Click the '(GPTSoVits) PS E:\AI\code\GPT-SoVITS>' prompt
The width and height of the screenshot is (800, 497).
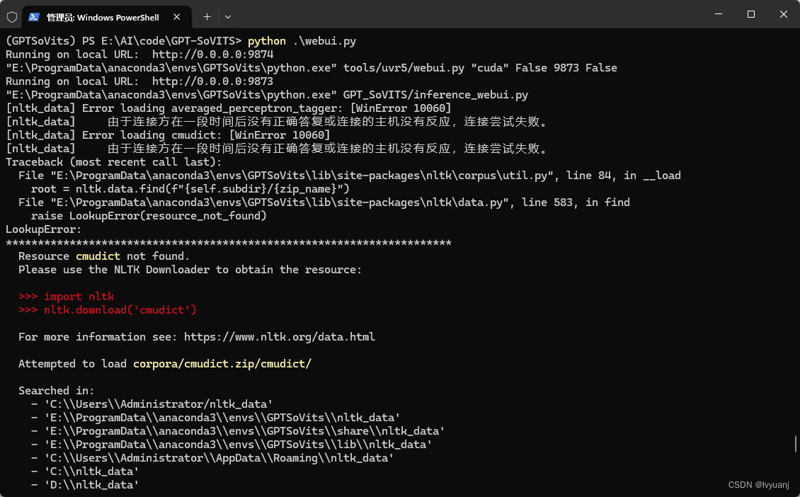pos(123,41)
